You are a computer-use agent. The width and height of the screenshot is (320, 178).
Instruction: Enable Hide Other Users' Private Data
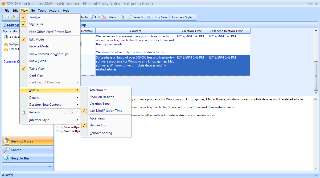click(x=50, y=32)
